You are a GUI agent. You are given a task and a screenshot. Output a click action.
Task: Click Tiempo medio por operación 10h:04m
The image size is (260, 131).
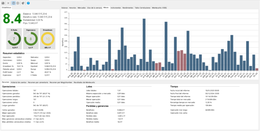tap(208, 105)
